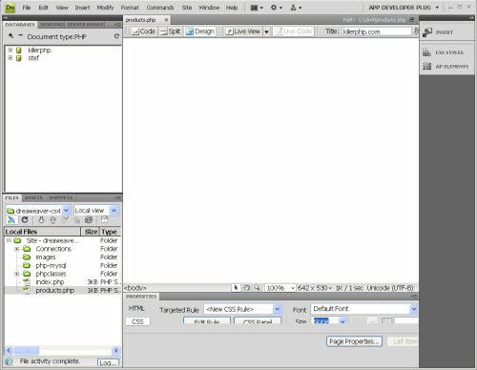Expand the killerphp database node
Viewport: 477px width, 370px height.
(x=10, y=50)
